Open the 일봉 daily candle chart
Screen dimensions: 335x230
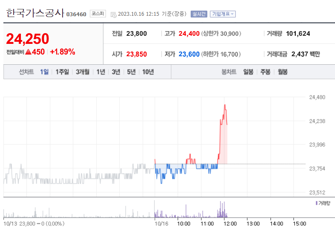(x=248, y=72)
